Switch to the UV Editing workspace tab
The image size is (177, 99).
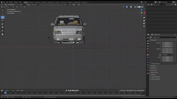click(44, 2)
